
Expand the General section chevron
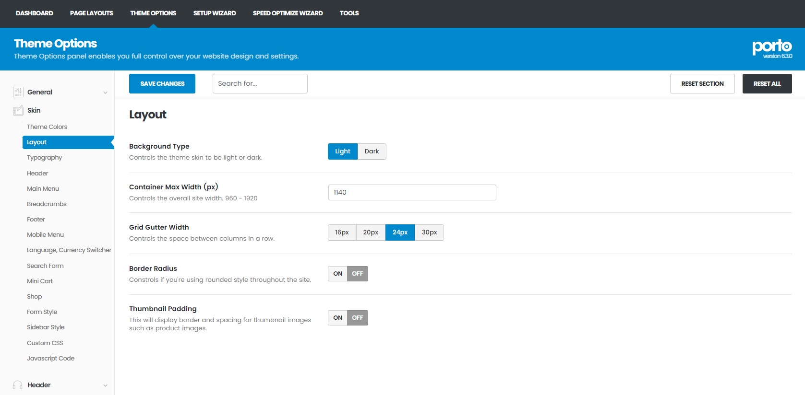105,93
